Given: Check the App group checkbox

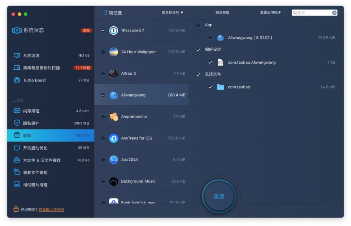Looking at the screenshot, I should point(198,25).
